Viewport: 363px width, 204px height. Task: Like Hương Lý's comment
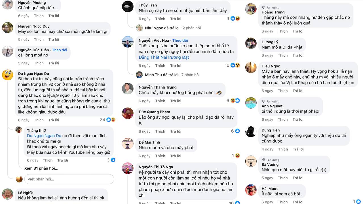pyautogui.click(x=283, y=55)
